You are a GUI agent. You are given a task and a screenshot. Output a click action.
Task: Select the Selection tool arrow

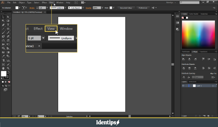click(x=3, y=17)
